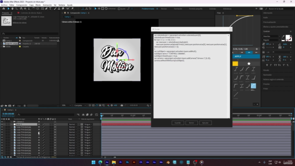Image resolution: width=295 pixels, height=166 pixels.
Task: Click Ejecutar button in script dialog
Action: (205, 123)
